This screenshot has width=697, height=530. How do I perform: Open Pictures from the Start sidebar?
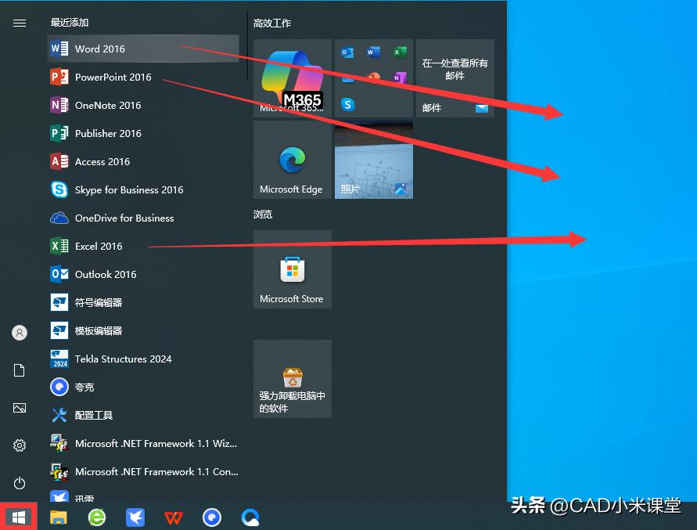pos(19,408)
